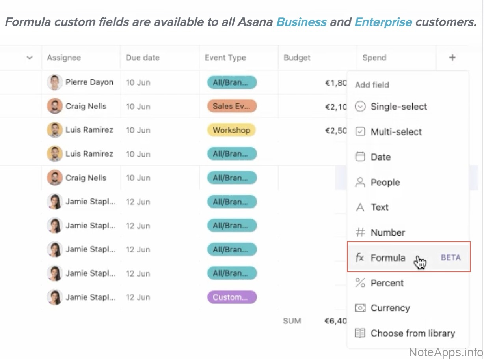Open the Sales Ev... event type tag
The height and width of the screenshot is (359, 484).
click(x=231, y=106)
